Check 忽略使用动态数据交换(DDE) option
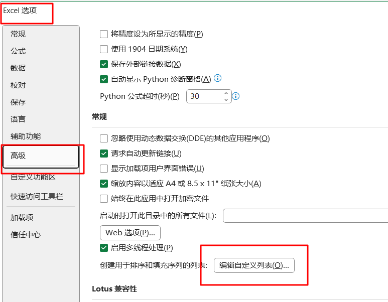This screenshot has width=388, height=302. pos(104,138)
